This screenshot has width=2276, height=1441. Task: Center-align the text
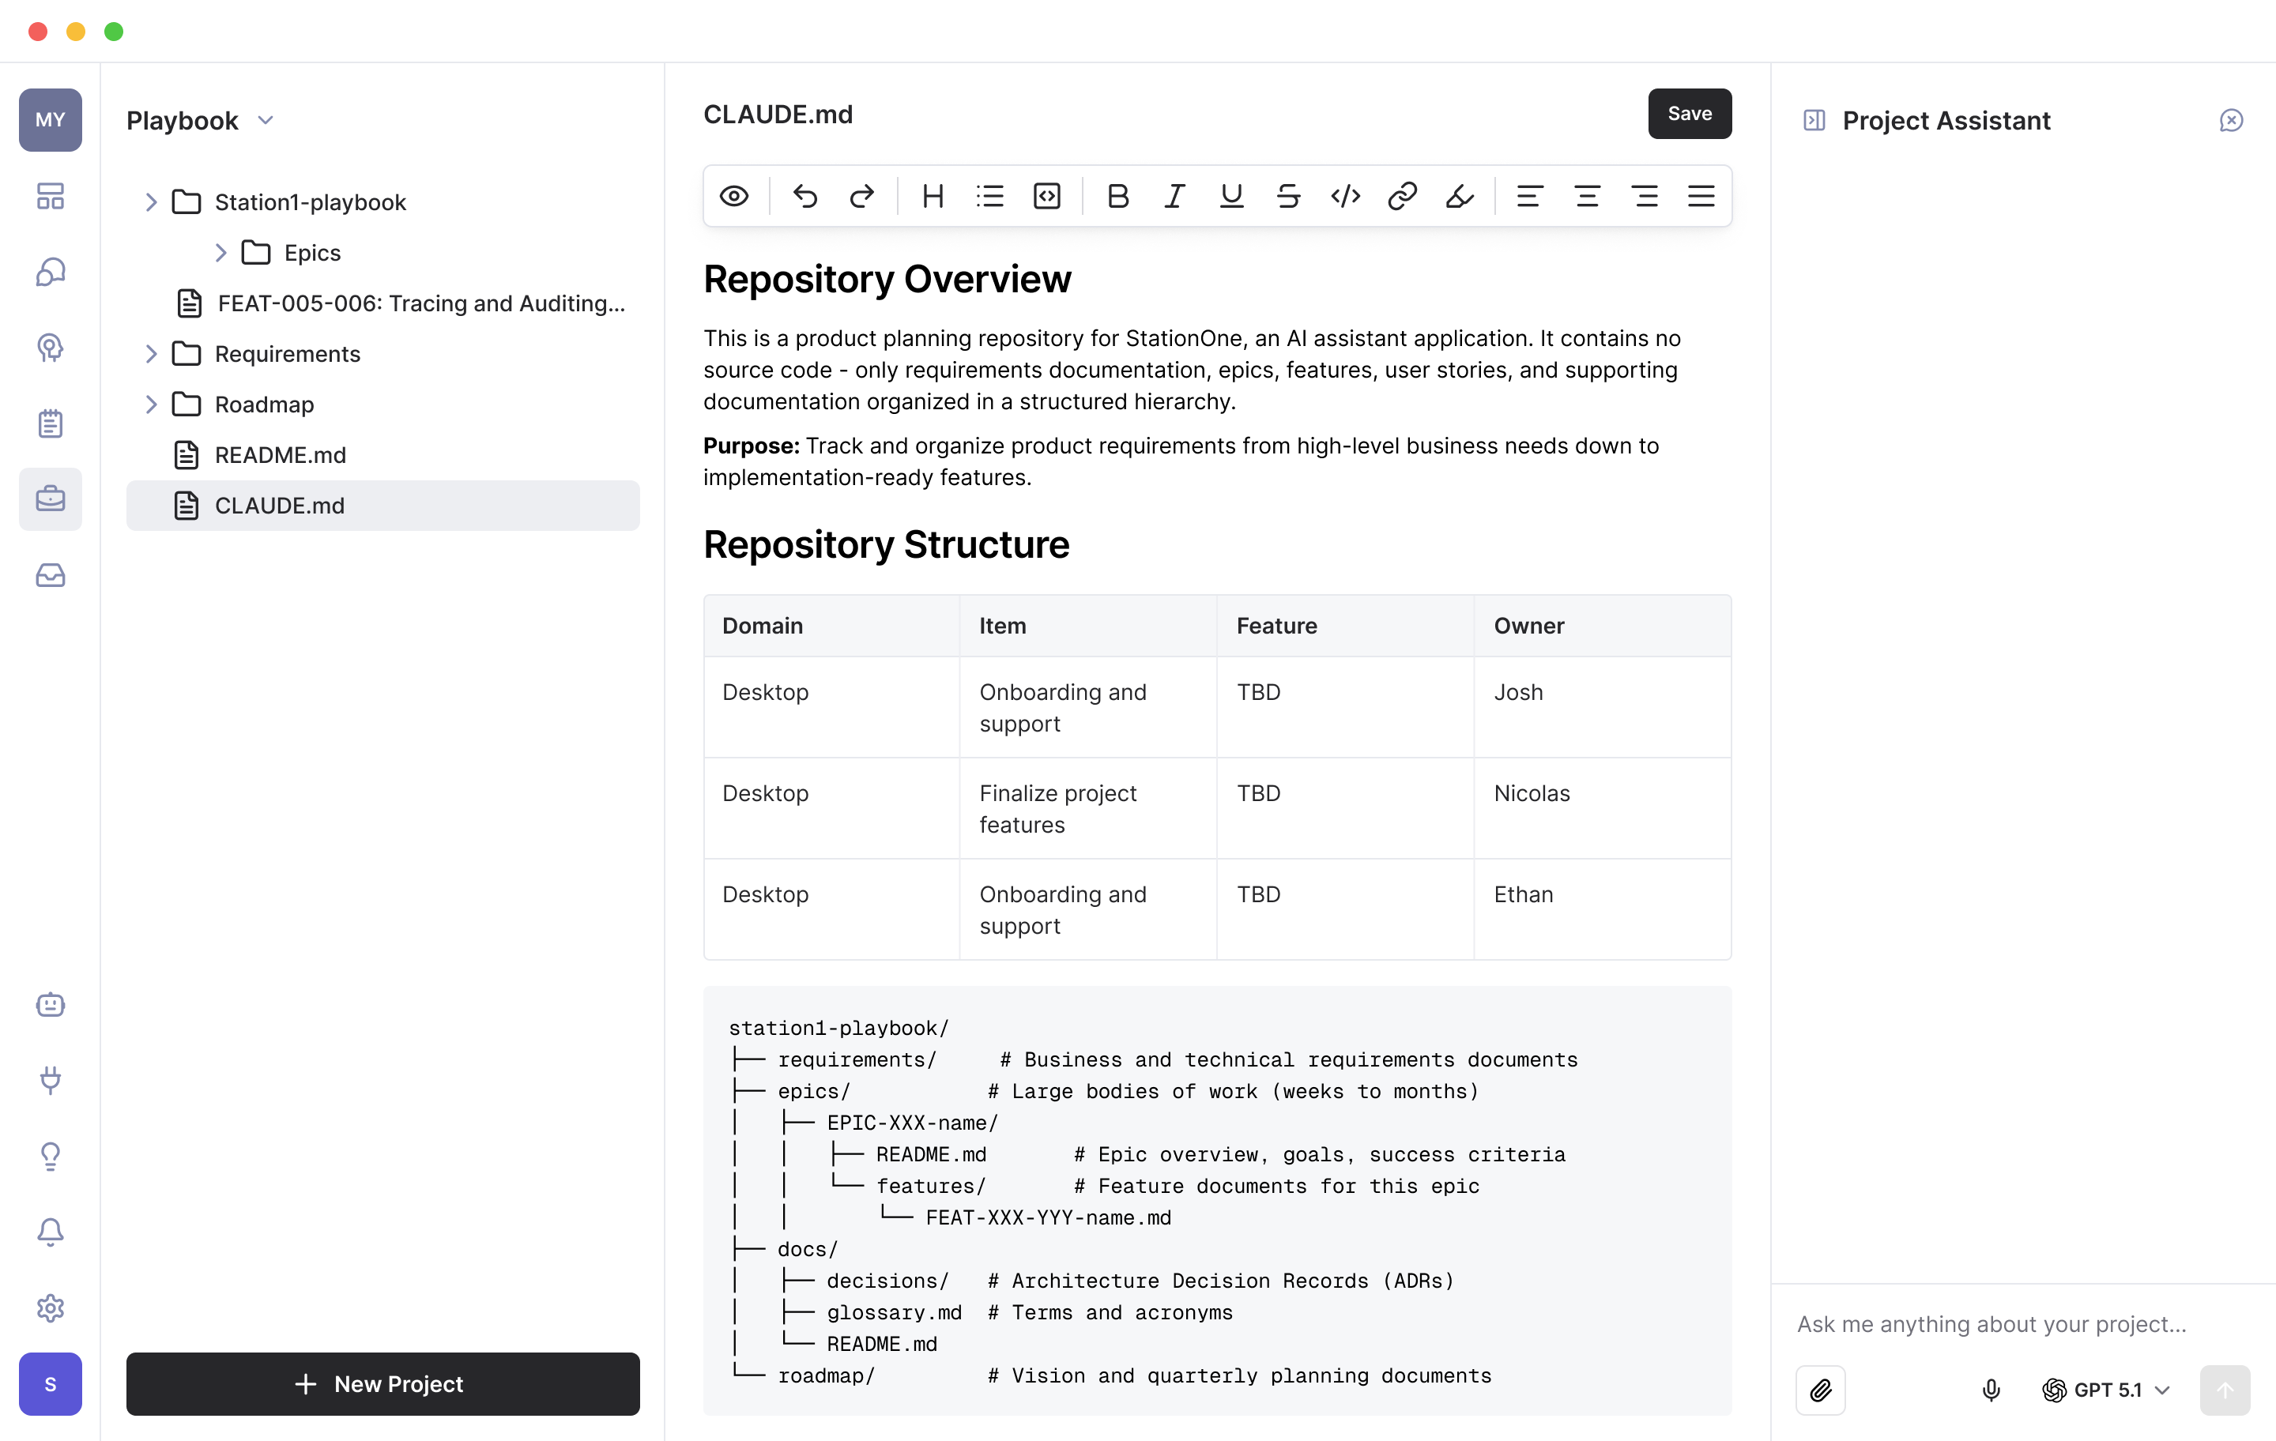point(1587,197)
